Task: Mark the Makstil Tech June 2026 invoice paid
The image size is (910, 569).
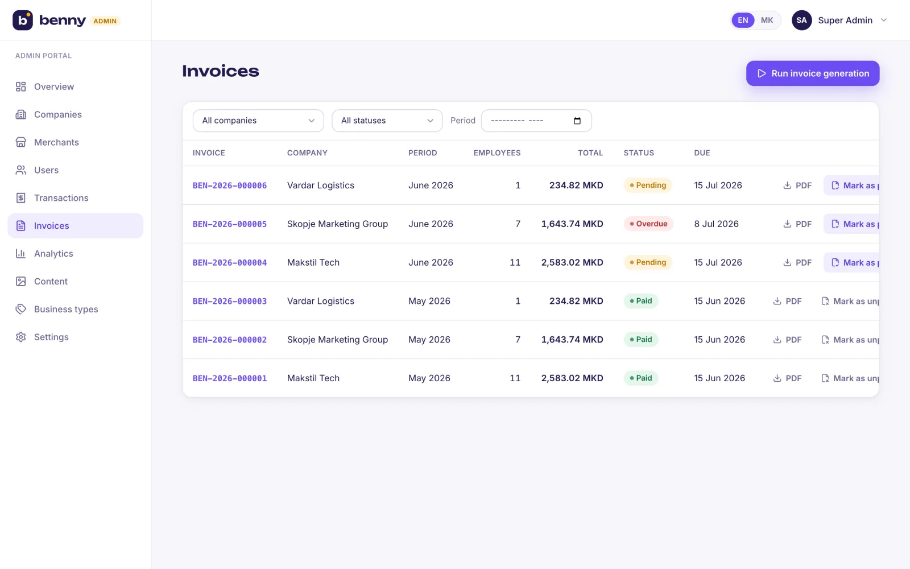Action: tap(852, 262)
